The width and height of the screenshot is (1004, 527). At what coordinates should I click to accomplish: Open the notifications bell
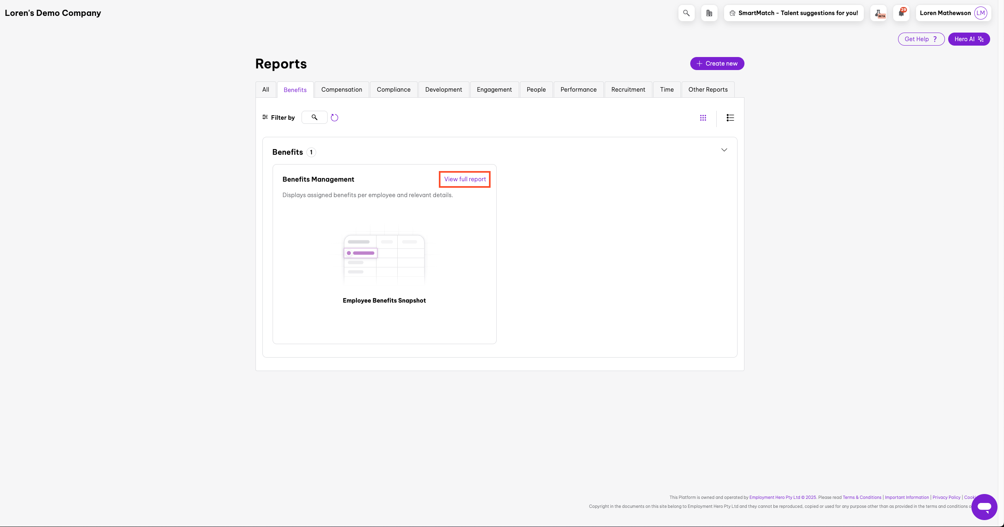point(901,13)
